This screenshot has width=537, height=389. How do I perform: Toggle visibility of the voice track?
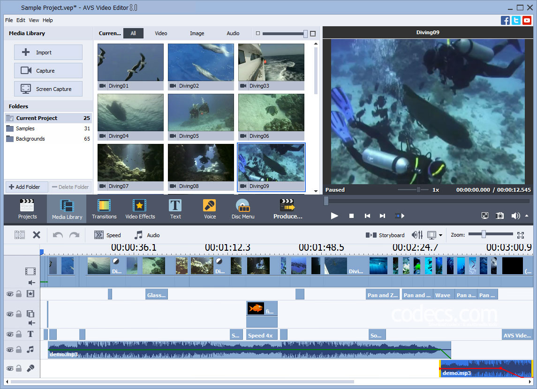(x=10, y=368)
